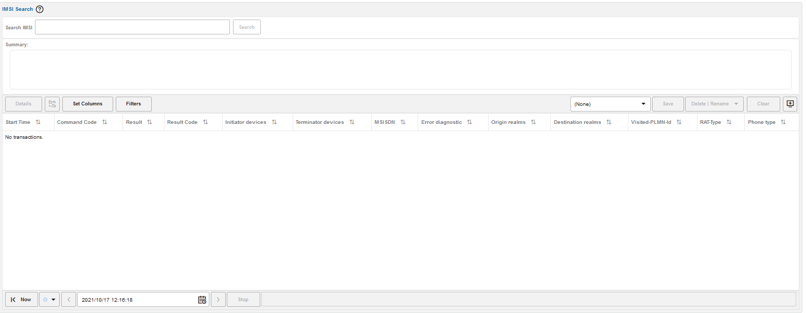Sort by Start Time column arrows
This screenshot has height=313, width=806.
pos(38,122)
